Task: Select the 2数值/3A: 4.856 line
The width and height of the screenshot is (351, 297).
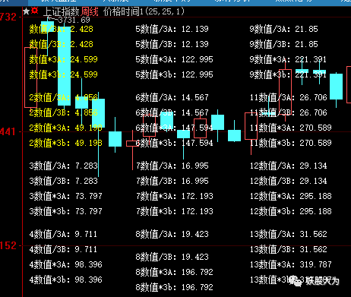Action: (64, 97)
